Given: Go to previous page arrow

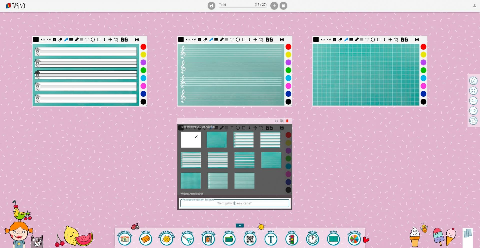Looking at the screenshot, I should click(473, 101).
